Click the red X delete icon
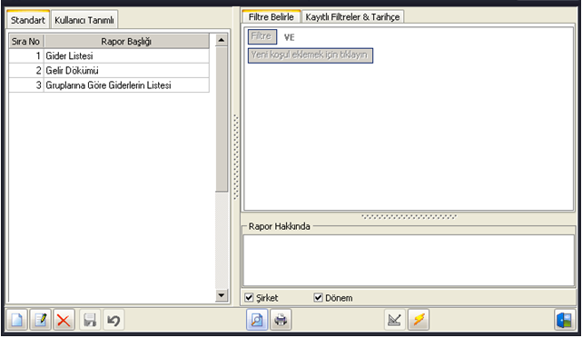The image size is (582, 338). pos(64,320)
